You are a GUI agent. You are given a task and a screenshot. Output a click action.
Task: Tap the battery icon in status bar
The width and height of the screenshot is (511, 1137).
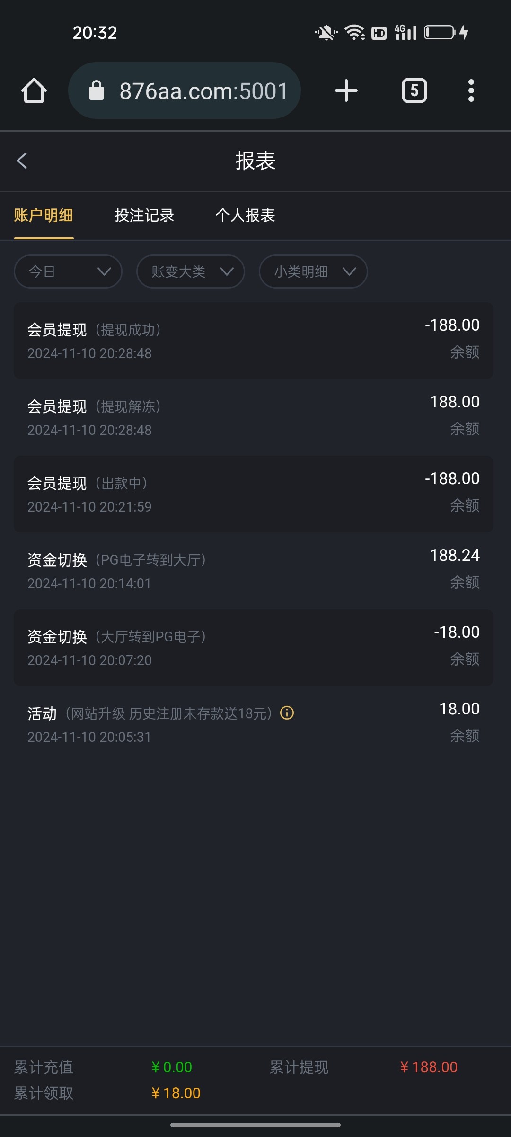click(x=440, y=33)
